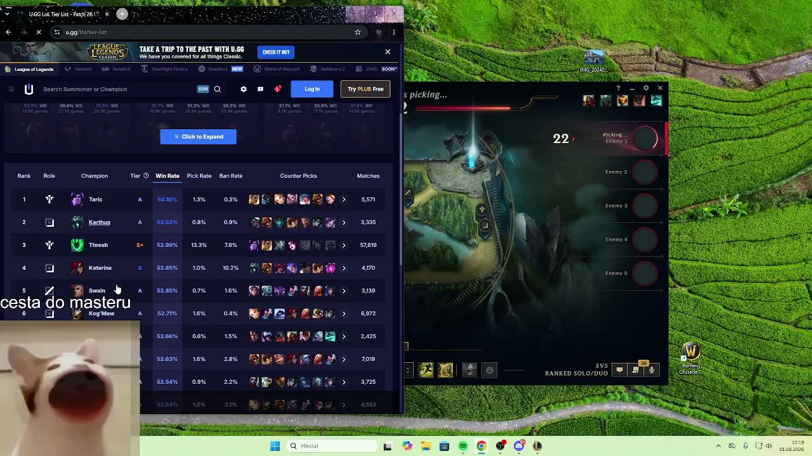The image size is (812, 456).
Task: Open a new Chrome tab
Action: point(122,14)
